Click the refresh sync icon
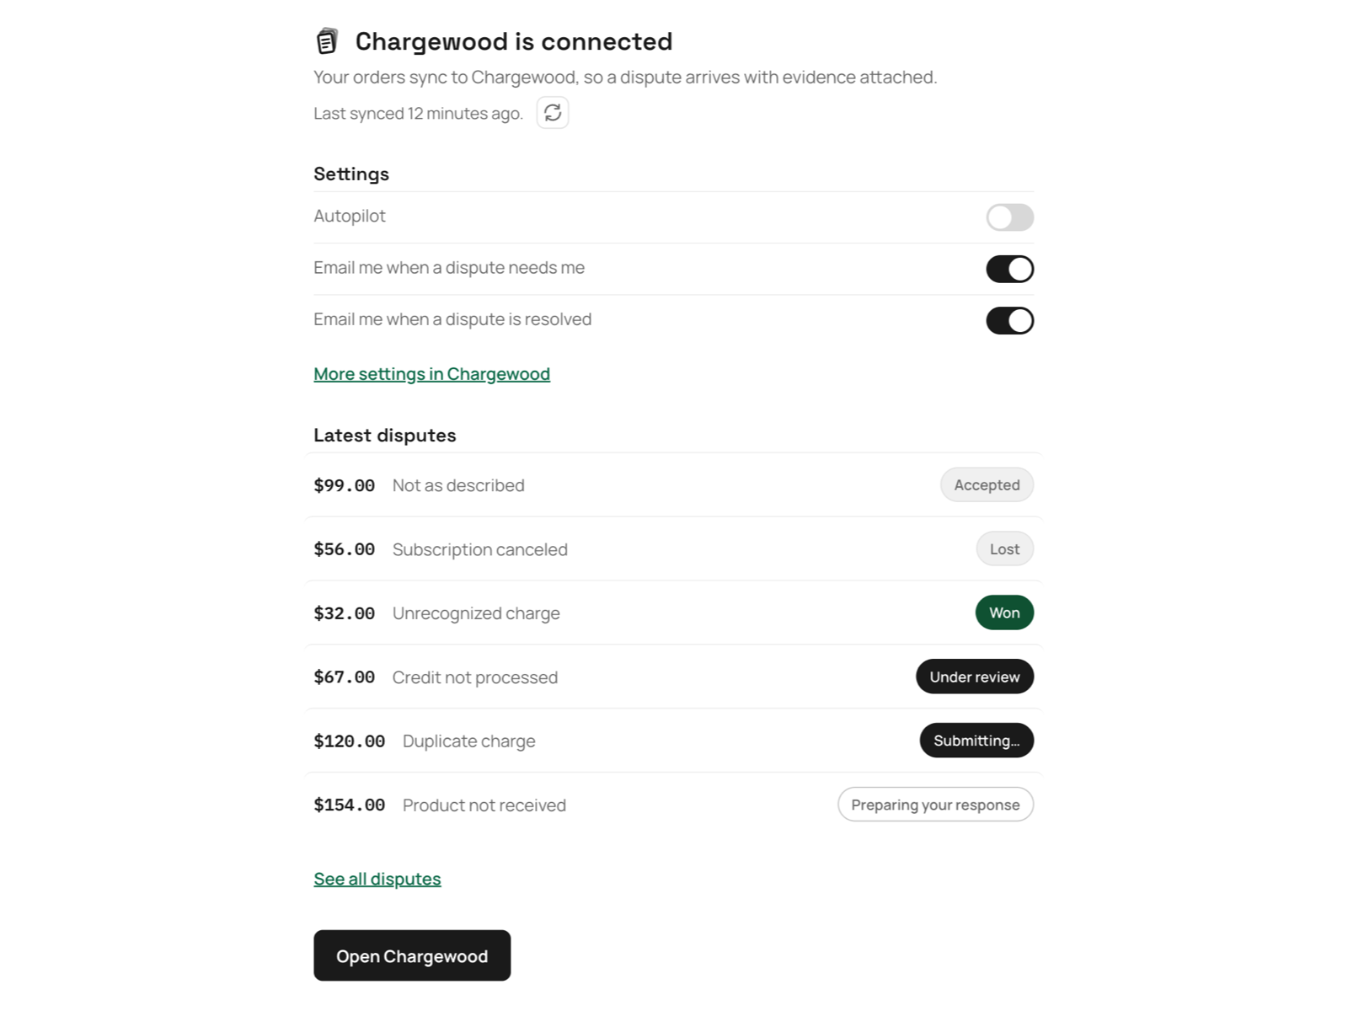 553,113
